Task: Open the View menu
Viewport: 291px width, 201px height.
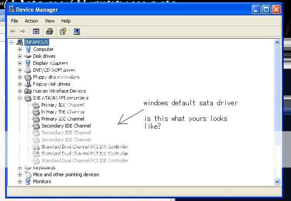Action: point(50,21)
